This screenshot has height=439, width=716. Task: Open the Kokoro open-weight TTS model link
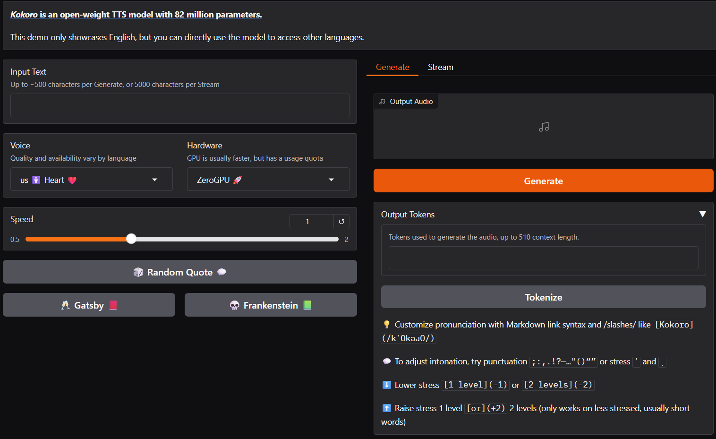136,15
